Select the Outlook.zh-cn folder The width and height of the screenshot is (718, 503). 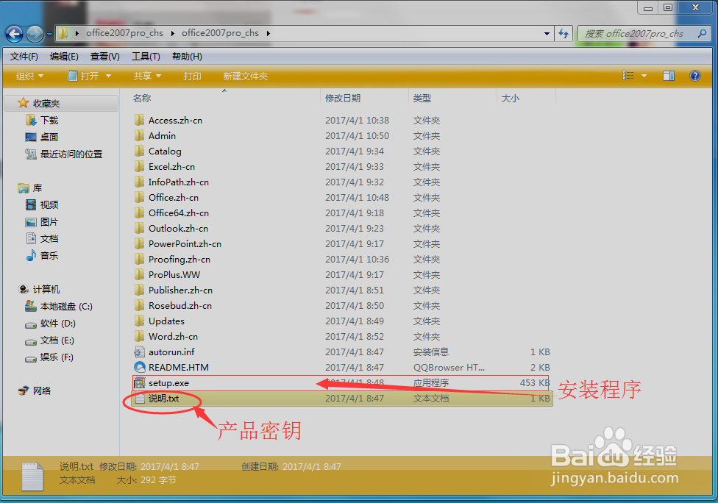[178, 229]
